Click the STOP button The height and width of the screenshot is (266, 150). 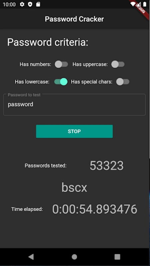(74, 131)
